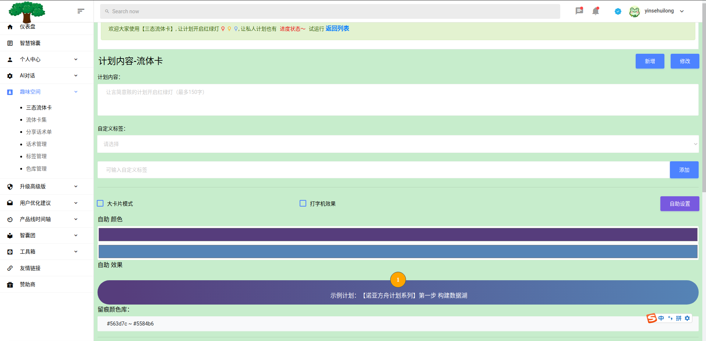Click the blue verified badge icon
This screenshot has width=706, height=341.
click(618, 11)
